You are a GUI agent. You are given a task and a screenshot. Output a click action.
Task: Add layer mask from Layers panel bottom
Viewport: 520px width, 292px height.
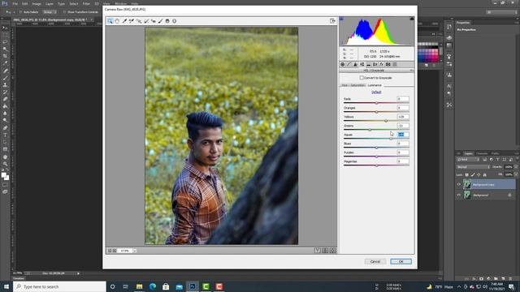[x=481, y=279]
